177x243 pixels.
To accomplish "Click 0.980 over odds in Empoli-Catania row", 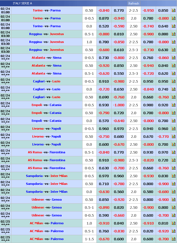I will 148,105.
